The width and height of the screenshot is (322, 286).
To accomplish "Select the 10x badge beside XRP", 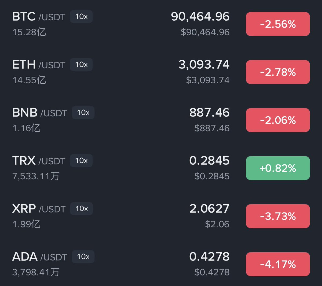I will (82, 209).
